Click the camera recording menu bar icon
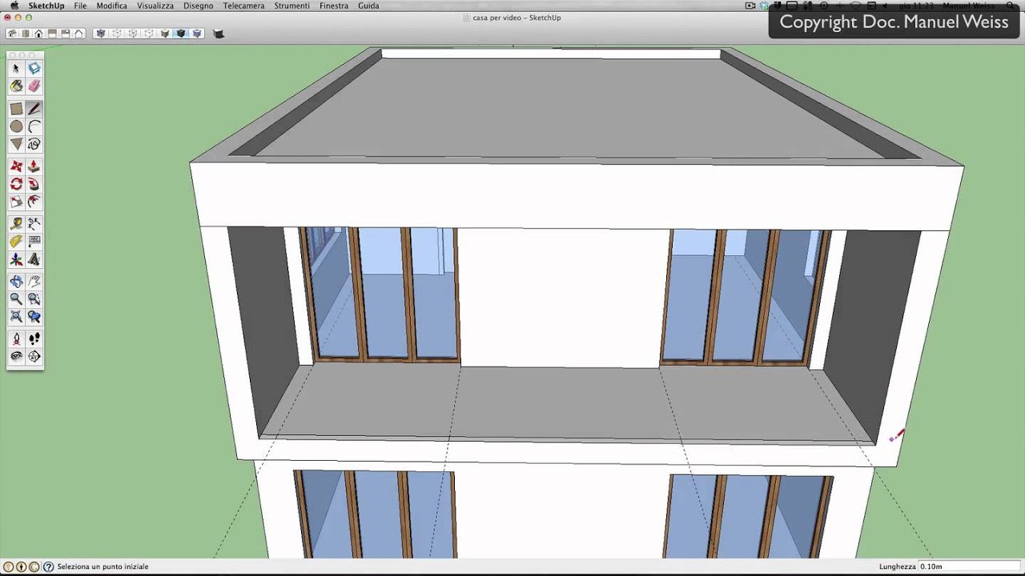Screen dimensions: 1025x576 coord(750,6)
